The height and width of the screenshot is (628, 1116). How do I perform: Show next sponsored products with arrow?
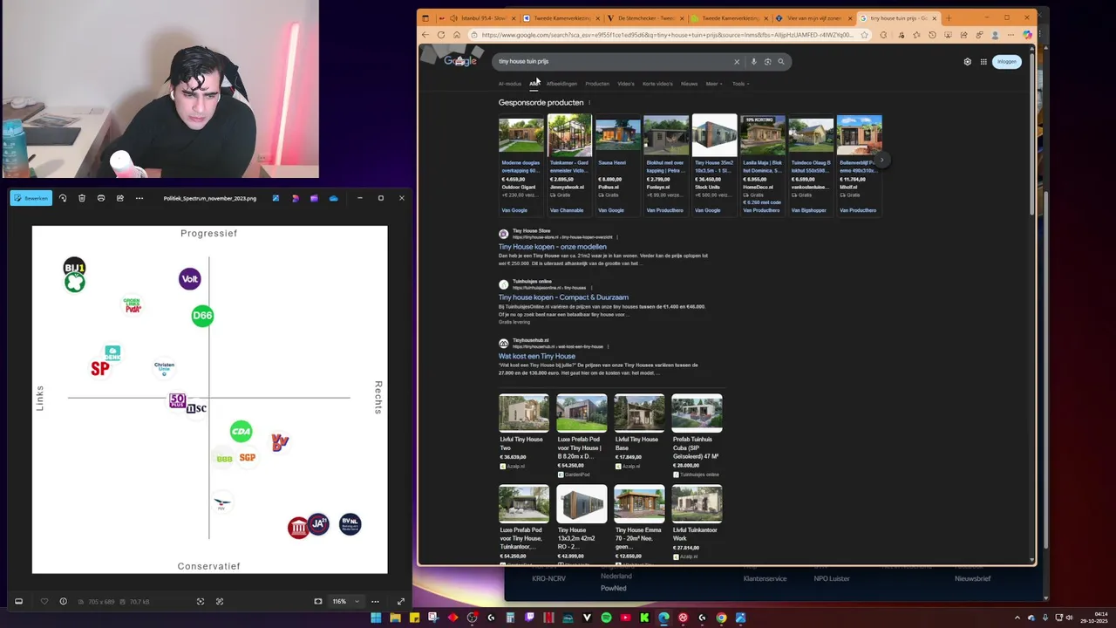tap(881, 160)
